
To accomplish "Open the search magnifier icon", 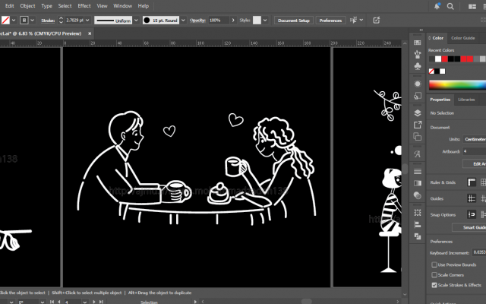I will point(450,6).
